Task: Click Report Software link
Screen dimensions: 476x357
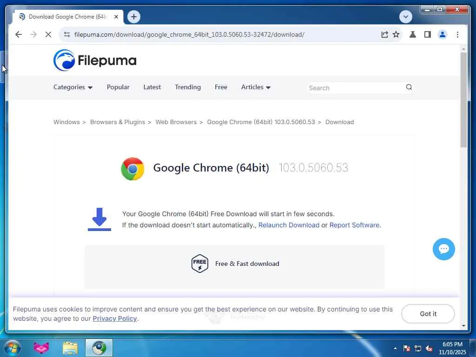Action: coord(355,225)
